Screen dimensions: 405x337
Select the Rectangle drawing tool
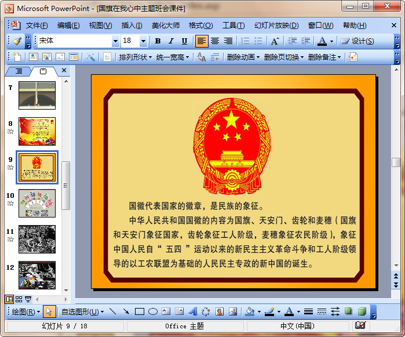(x=140, y=311)
